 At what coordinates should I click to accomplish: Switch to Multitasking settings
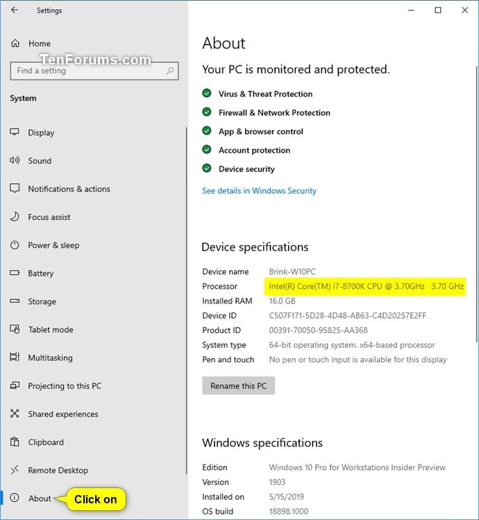50,358
